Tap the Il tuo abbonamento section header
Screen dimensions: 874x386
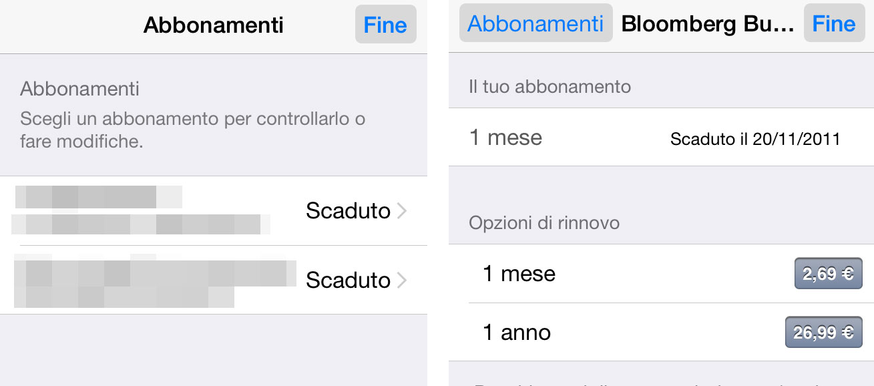[x=549, y=86]
